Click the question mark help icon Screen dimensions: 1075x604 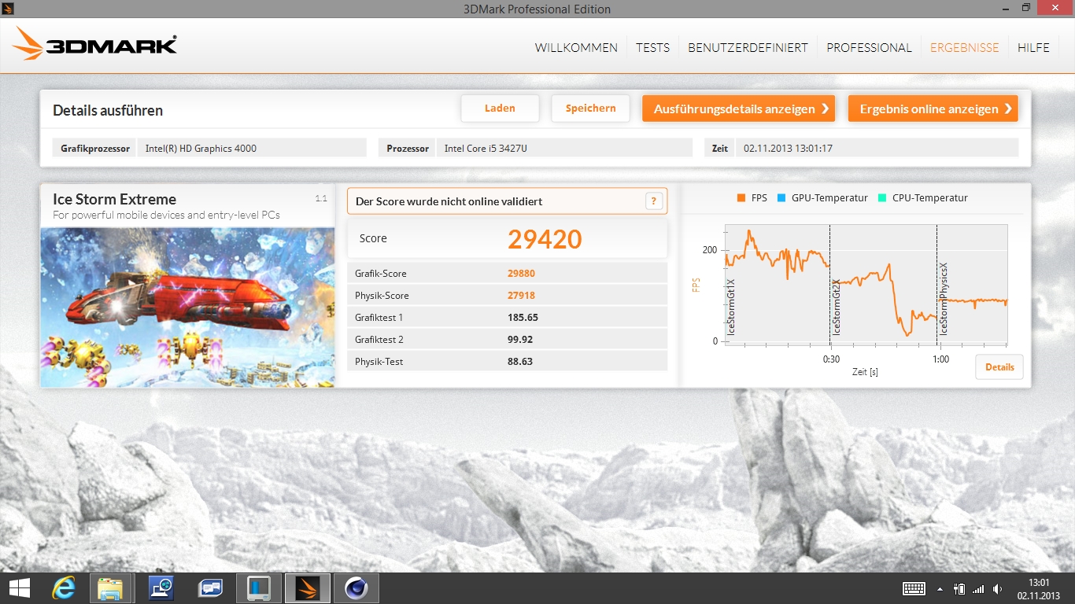pyautogui.click(x=654, y=201)
